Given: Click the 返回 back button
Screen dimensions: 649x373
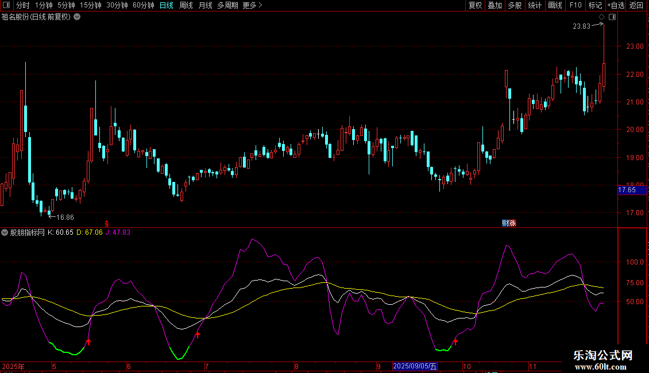Looking at the screenshot, I should (x=636, y=5).
